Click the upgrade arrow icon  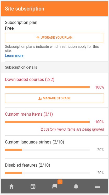click(x=38, y=38)
